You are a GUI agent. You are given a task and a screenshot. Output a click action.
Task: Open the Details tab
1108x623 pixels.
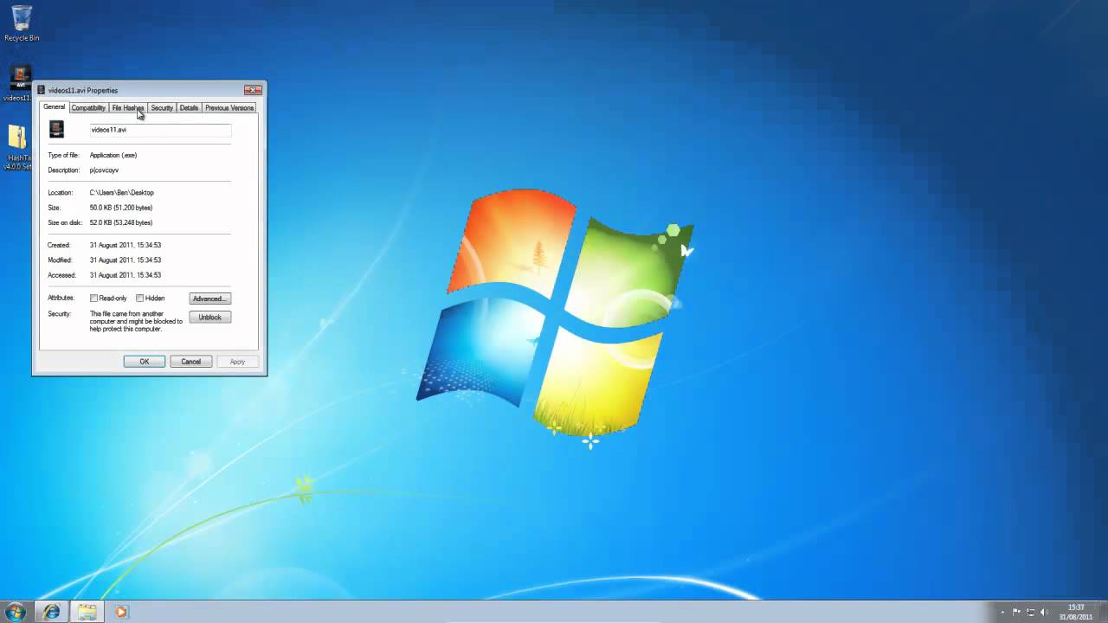pyautogui.click(x=189, y=108)
